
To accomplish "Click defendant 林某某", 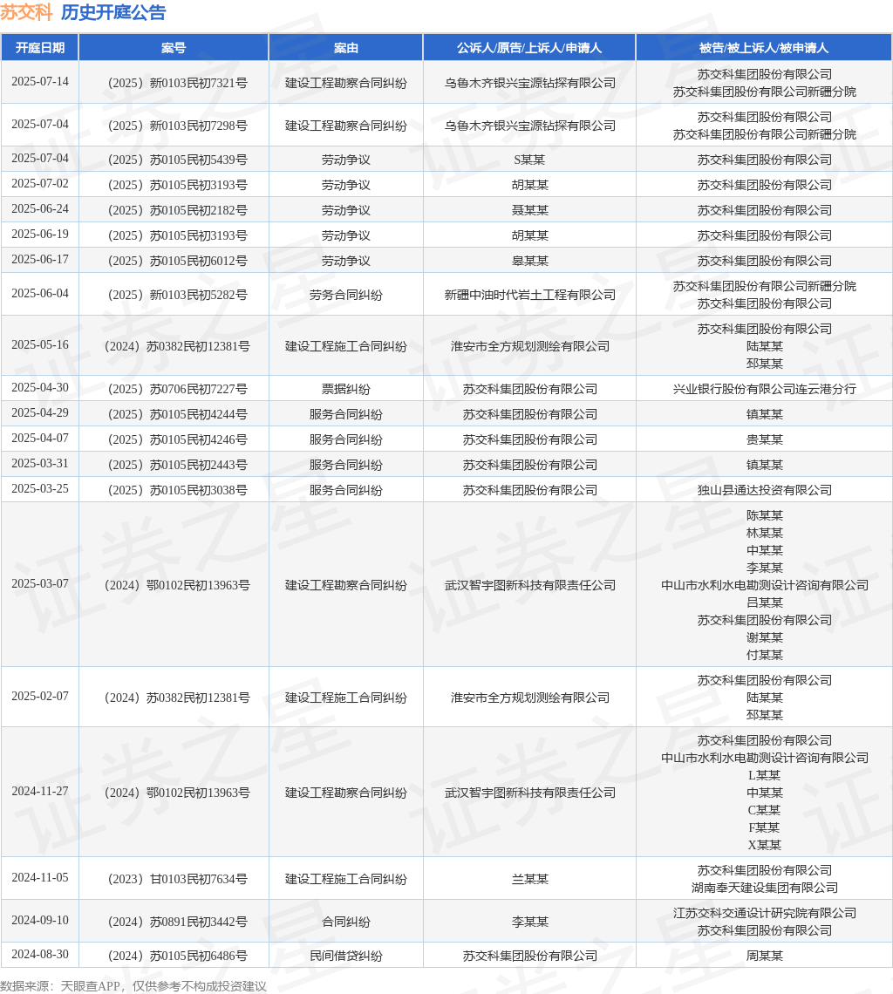I will [x=764, y=533].
